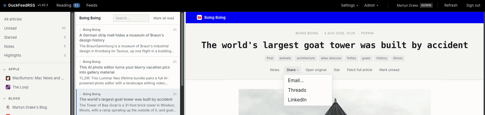Click Mark all read

pyautogui.click(x=164, y=18)
